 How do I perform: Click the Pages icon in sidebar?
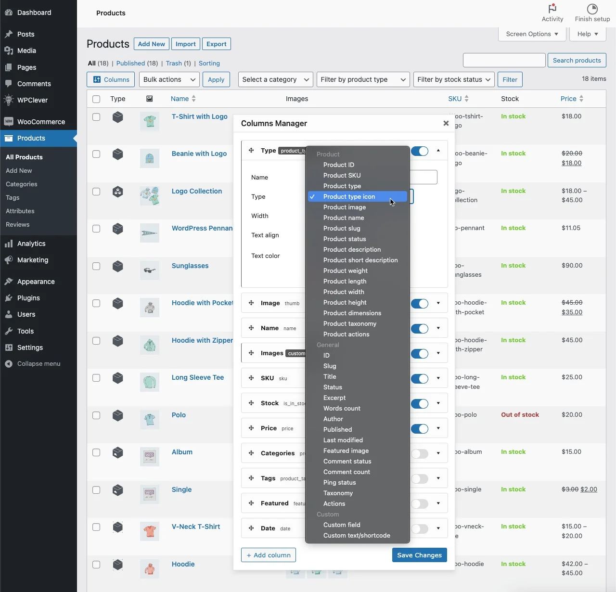pyautogui.click(x=9, y=67)
